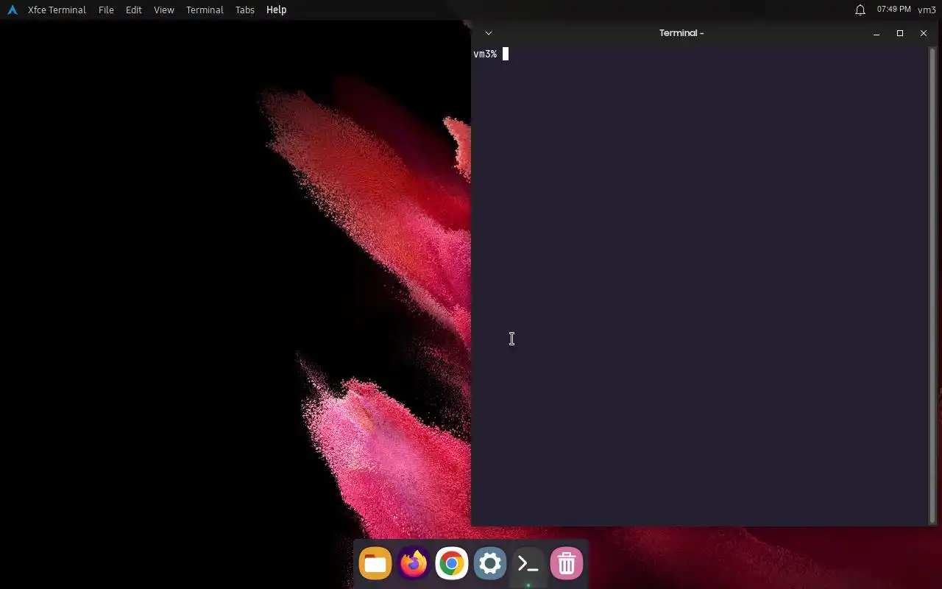Open Settings gear in the dock

(490, 564)
